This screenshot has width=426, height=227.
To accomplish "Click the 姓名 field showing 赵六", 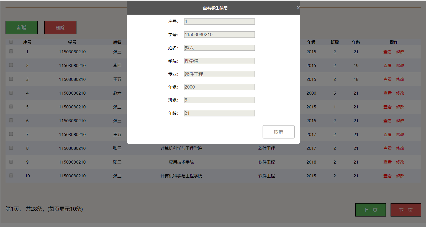I will (219, 48).
